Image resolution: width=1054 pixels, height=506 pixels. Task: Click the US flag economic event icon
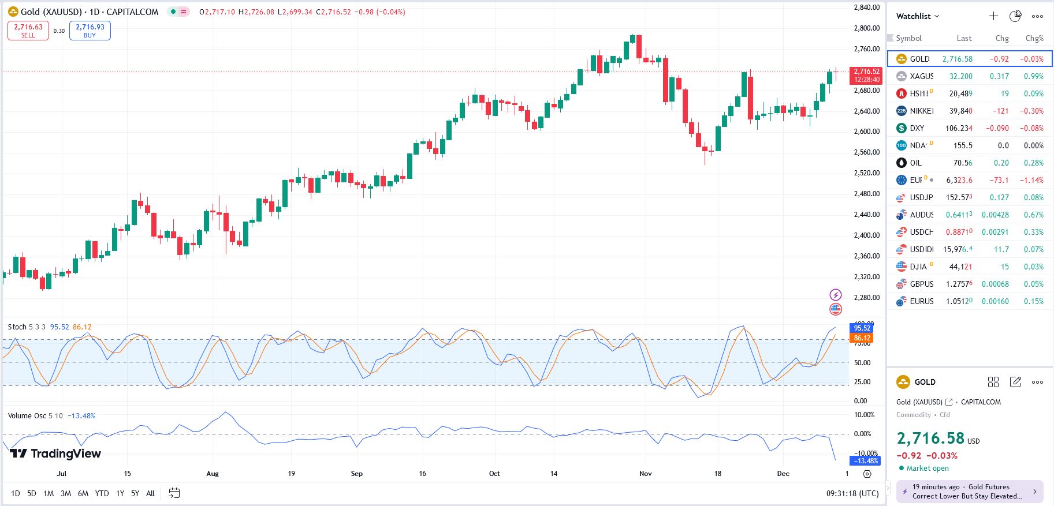pos(836,309)
